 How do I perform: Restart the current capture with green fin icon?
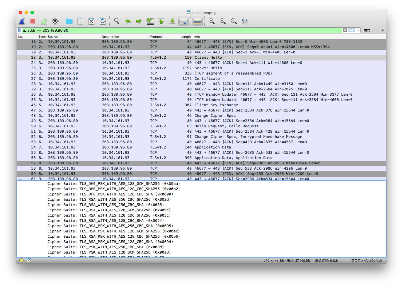point(44,21)
